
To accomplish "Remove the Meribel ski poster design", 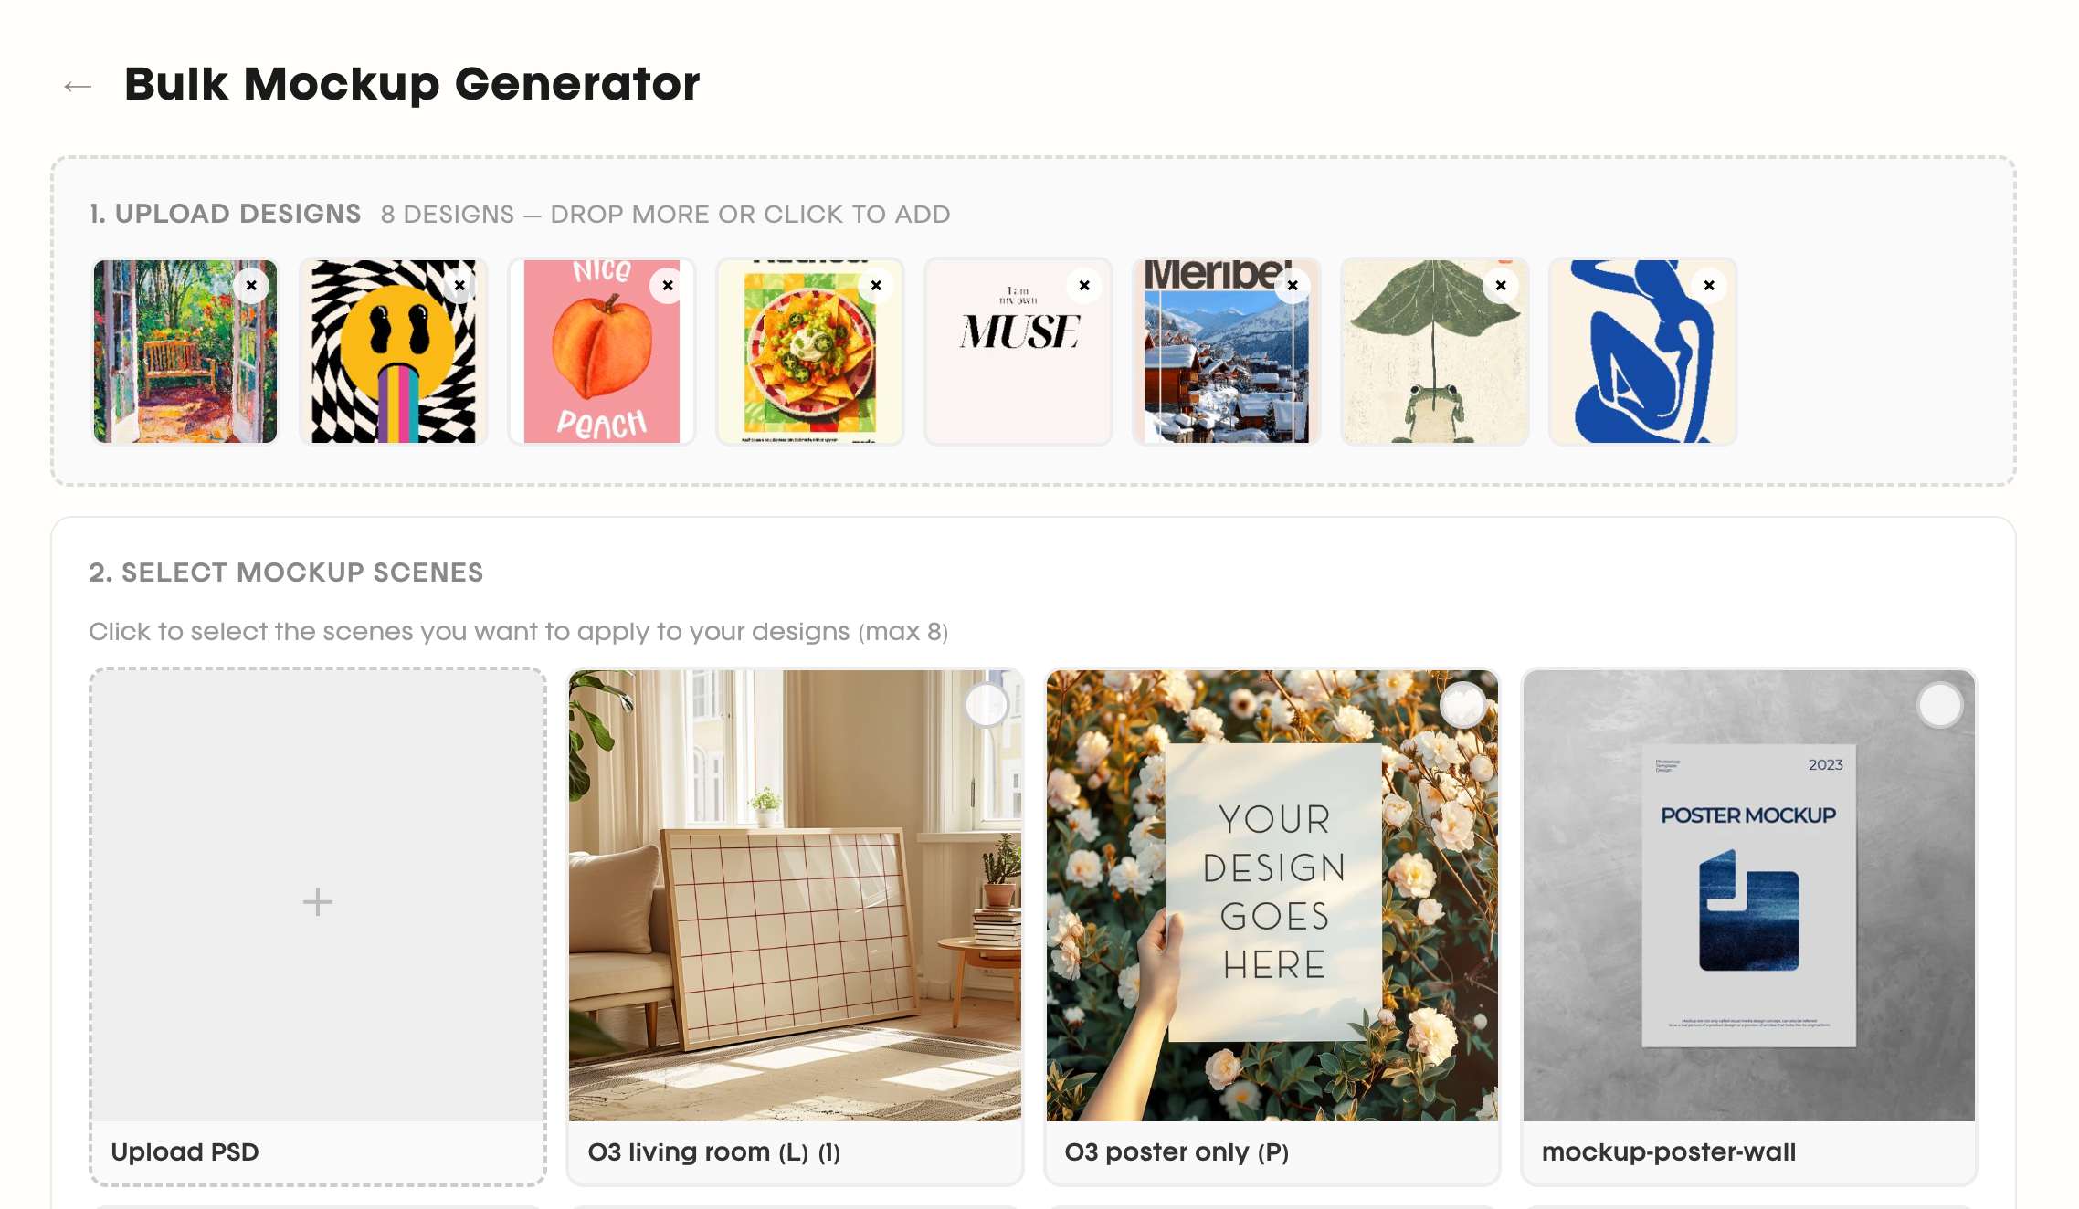I will (x=1293, y=286).
